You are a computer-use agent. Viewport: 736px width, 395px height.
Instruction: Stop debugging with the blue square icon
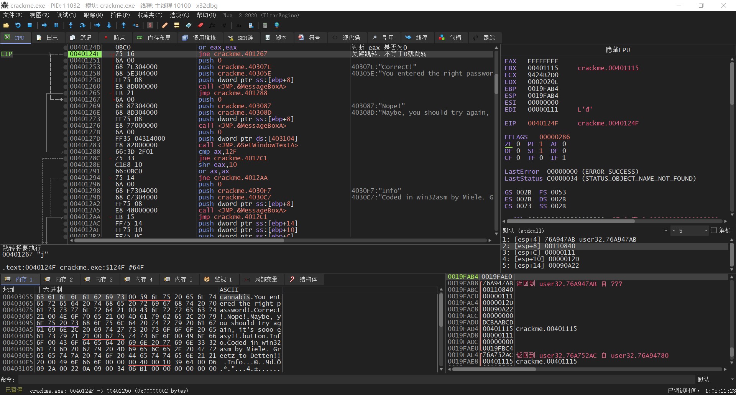point(30,25)
